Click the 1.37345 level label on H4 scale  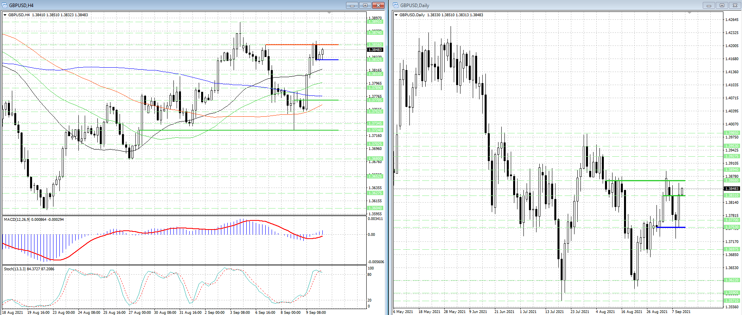pos(375,123)
